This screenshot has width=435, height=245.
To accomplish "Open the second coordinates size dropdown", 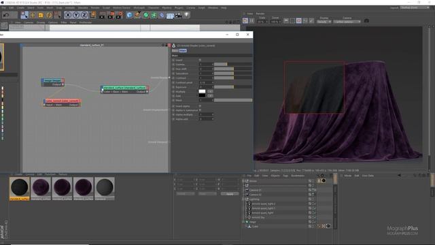I will pos(207,194).
